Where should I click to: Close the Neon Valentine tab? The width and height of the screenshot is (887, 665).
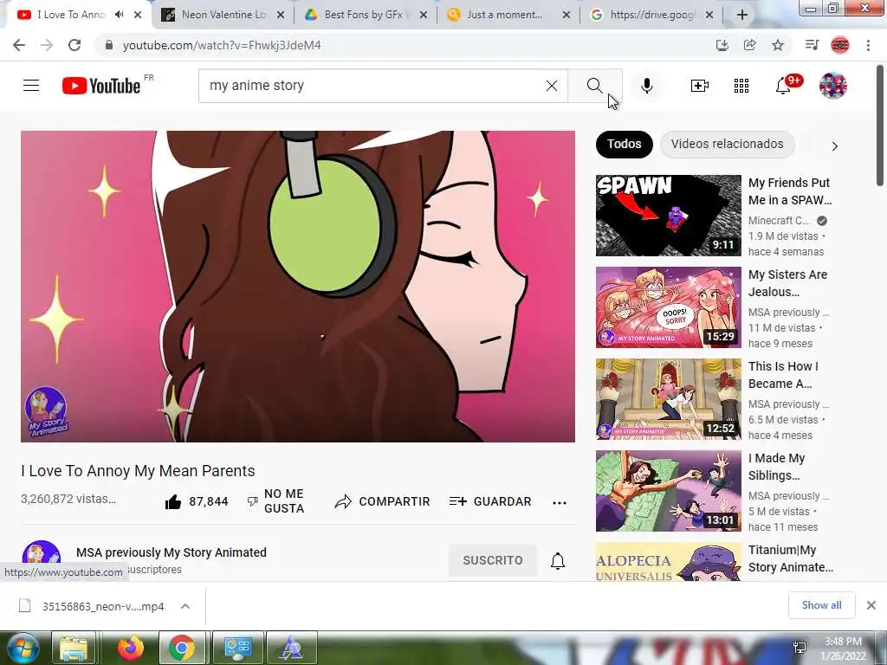click(280, 16)
